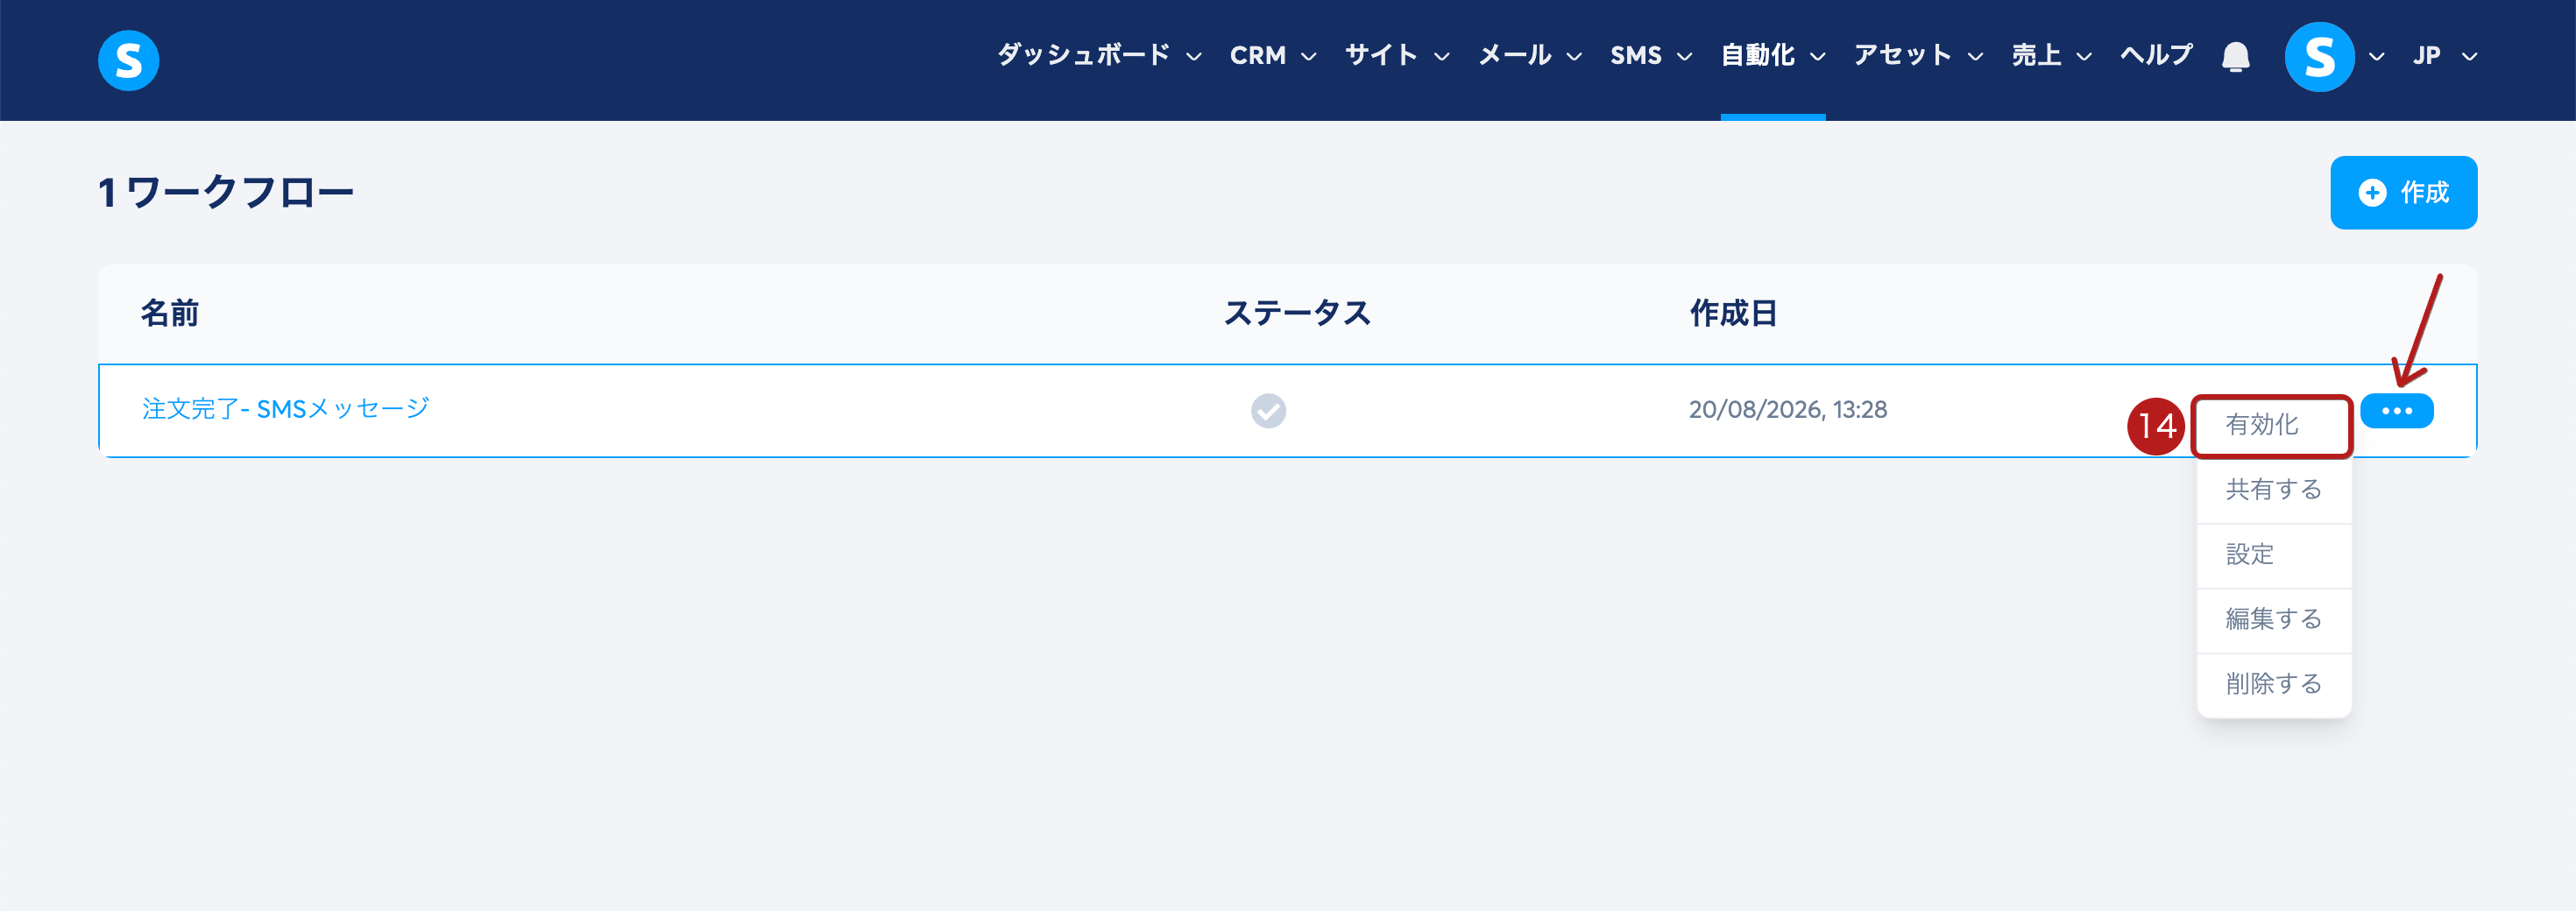
Task: Open the メール menu
Action: (x=1530, y=56)
